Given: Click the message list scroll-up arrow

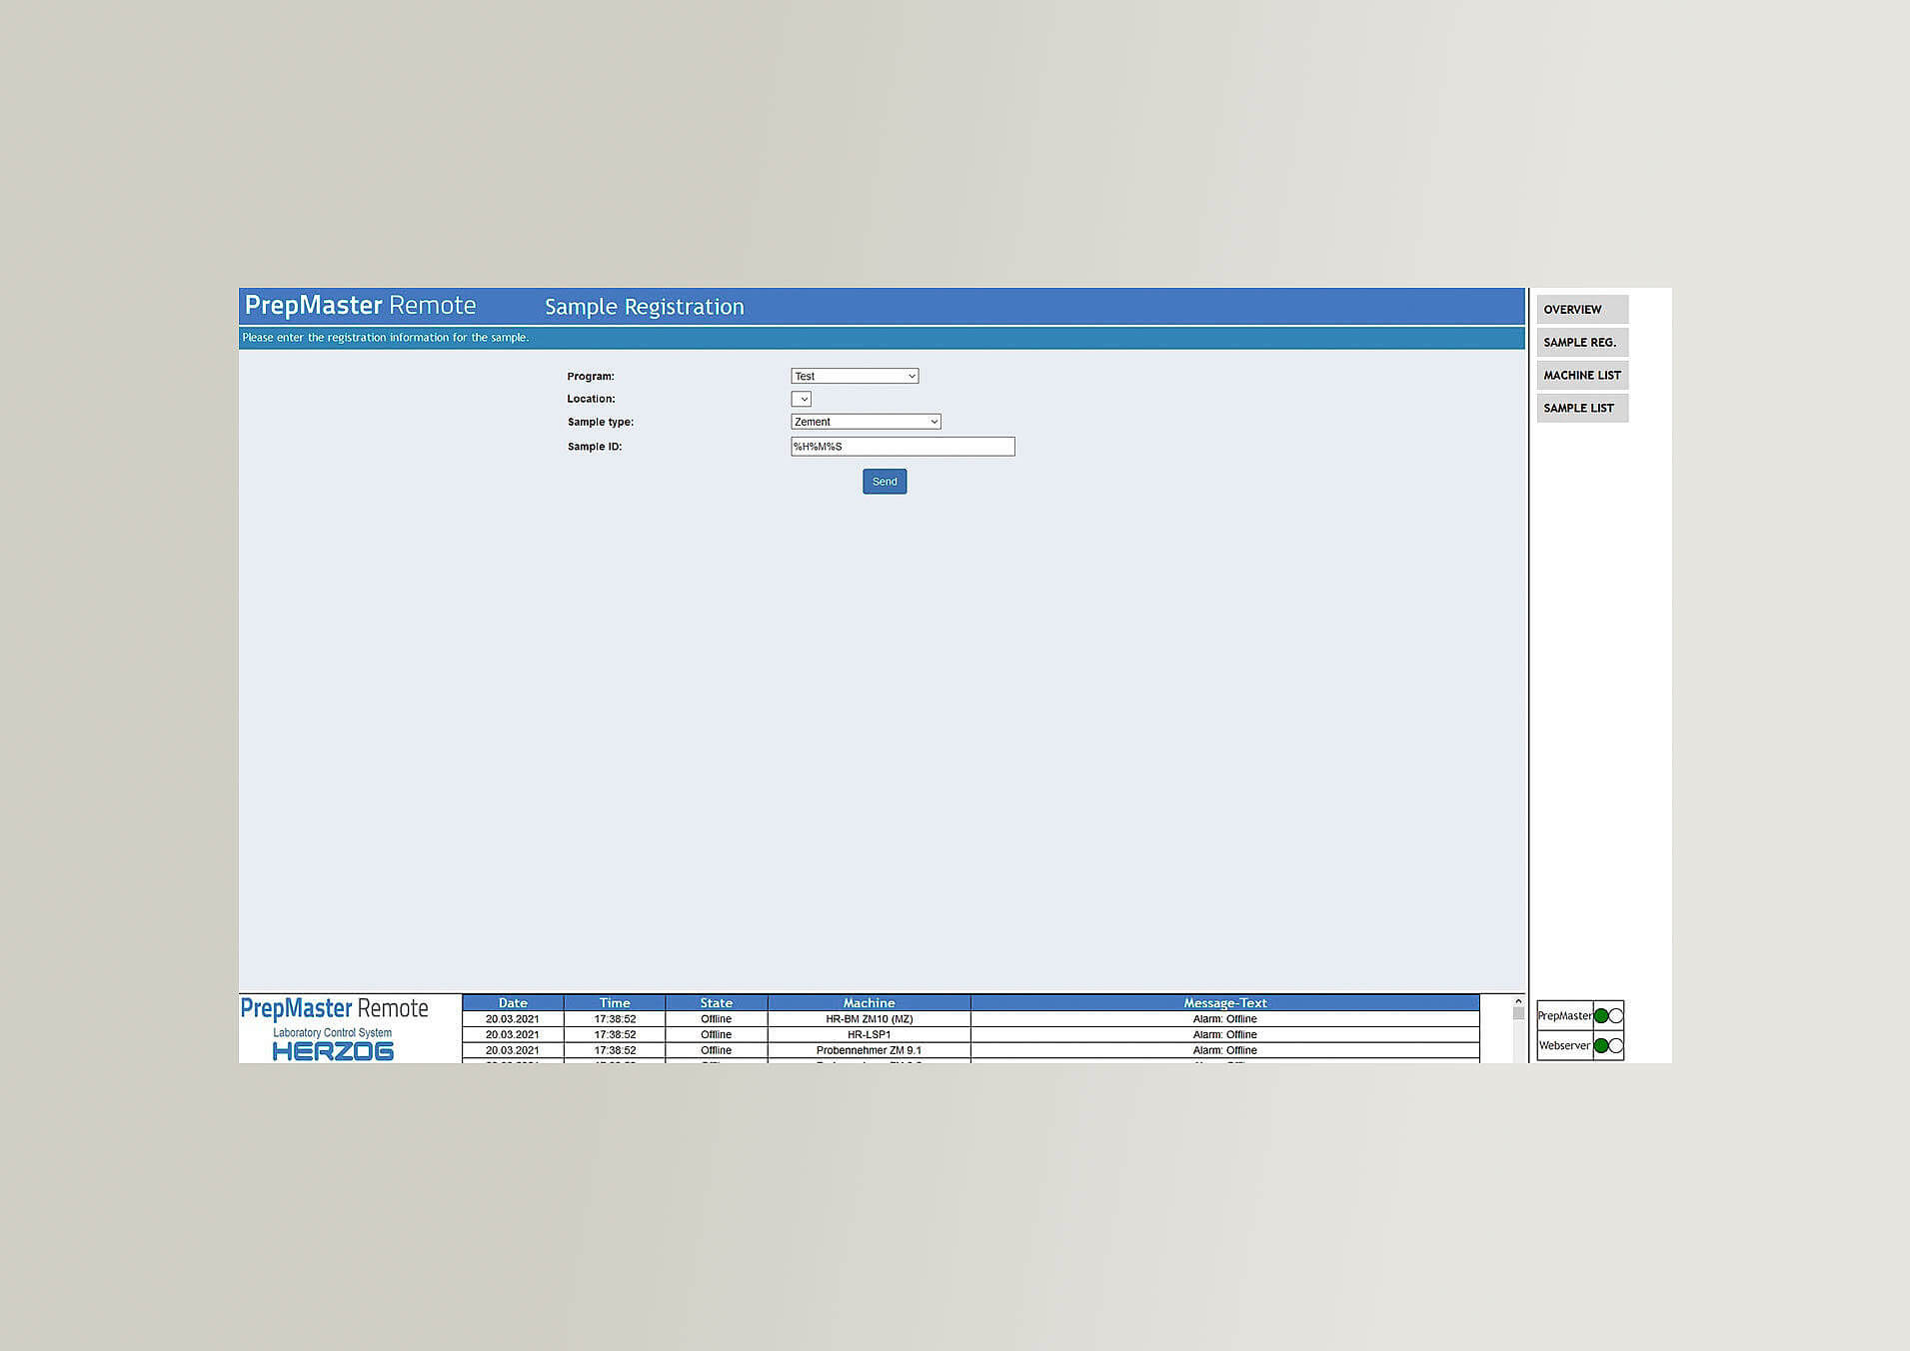Looking at the screenshot, I should [1518, 1000].
